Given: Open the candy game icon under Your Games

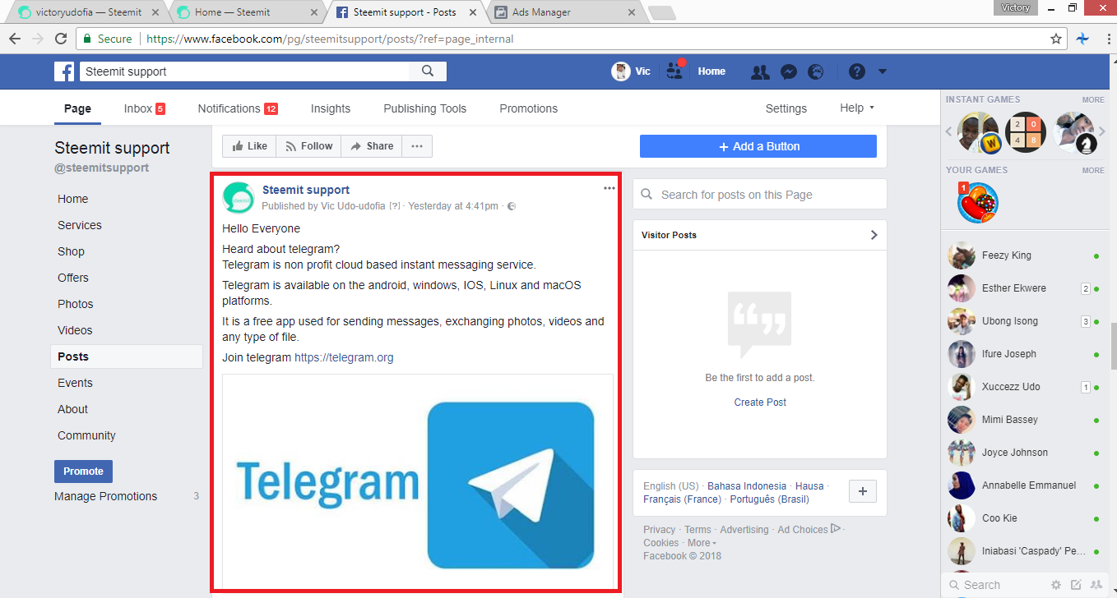Looking at the screenshot, I should 977,202.
